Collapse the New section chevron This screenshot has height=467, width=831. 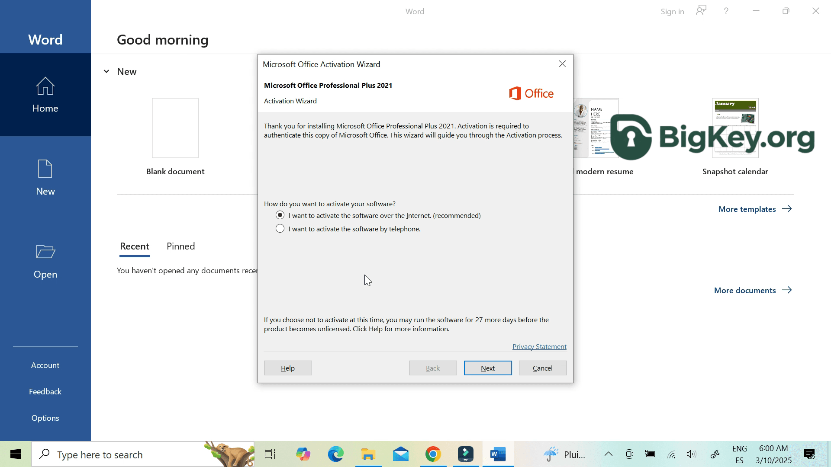point(106,72)
